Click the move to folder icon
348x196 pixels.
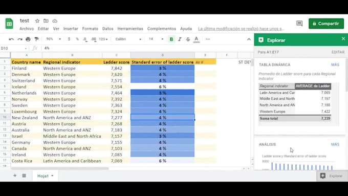[46, 21]
